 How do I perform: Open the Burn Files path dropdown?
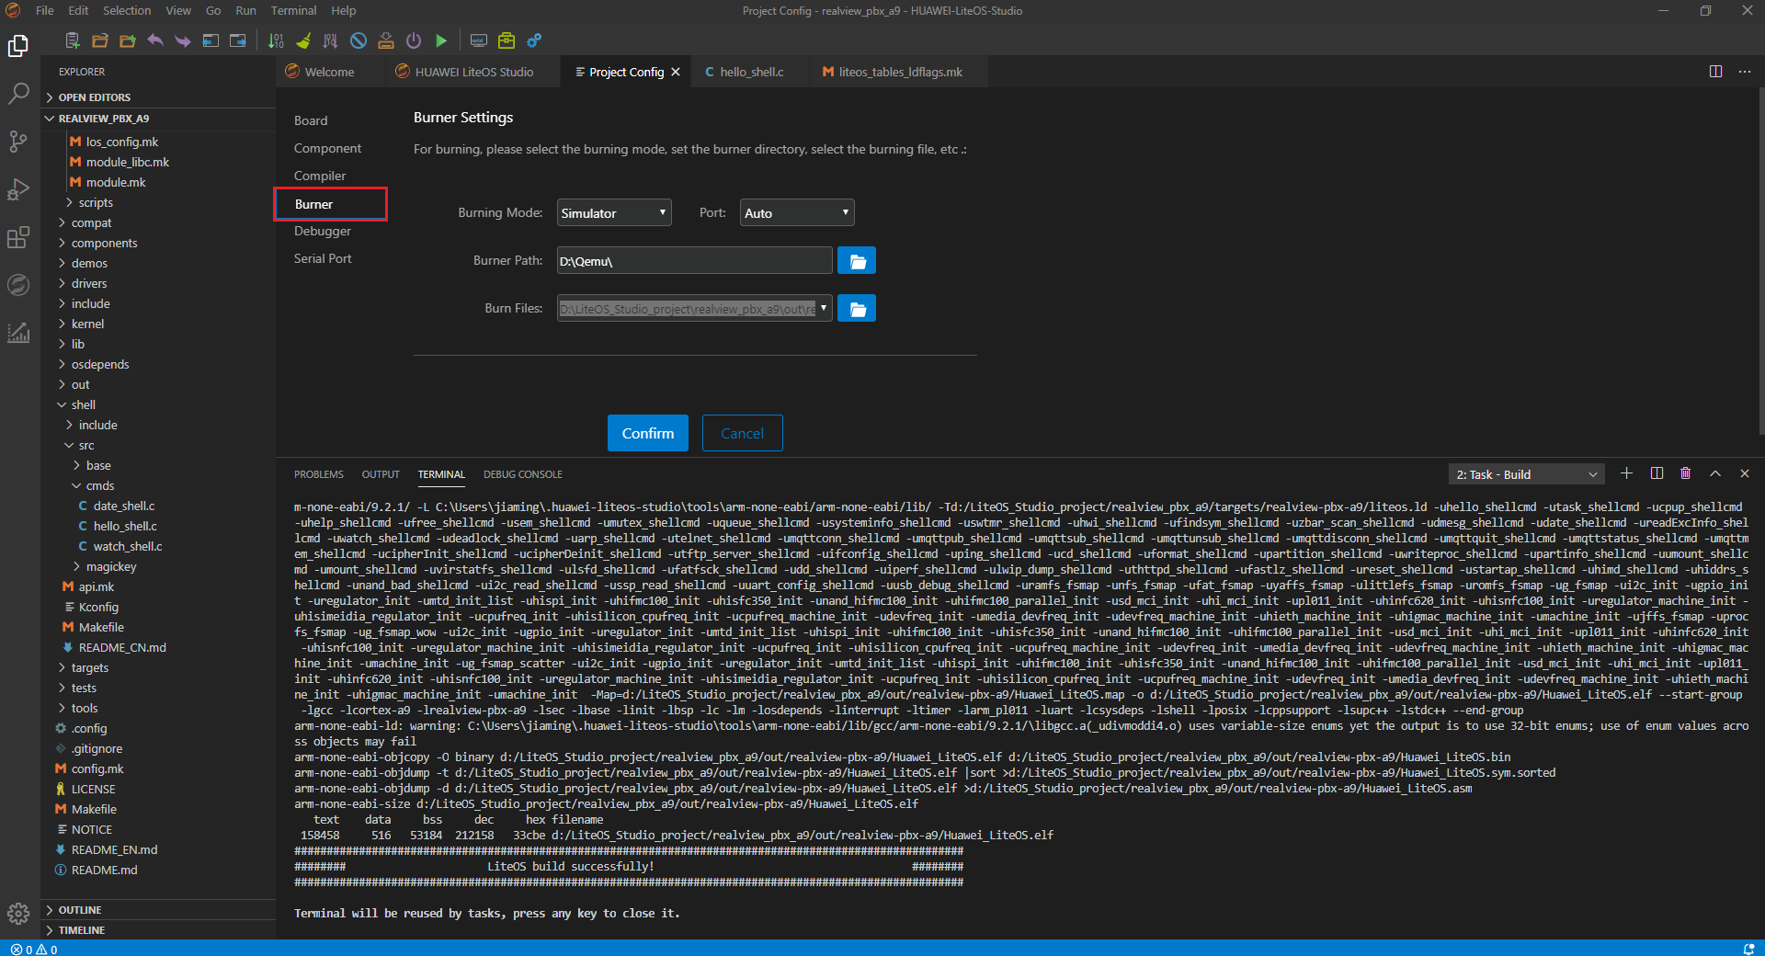tap(824, 309)
